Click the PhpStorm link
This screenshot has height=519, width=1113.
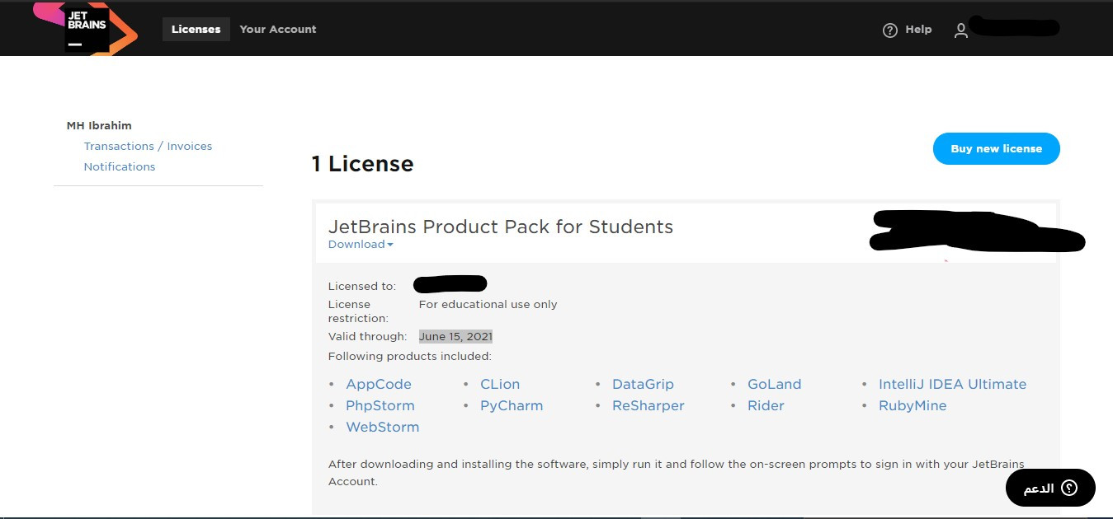pyautogui.click(x=380, y=405)
